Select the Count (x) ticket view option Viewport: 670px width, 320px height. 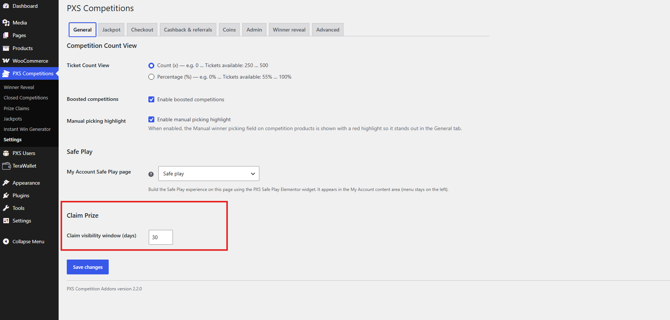pyautogui.click(x=151, y=66)
